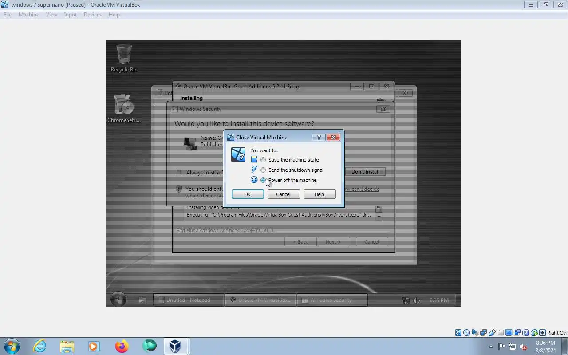Click the lightning shutdown signal icon
This screenshot has height=355, width=568.
tap(254, 170)
